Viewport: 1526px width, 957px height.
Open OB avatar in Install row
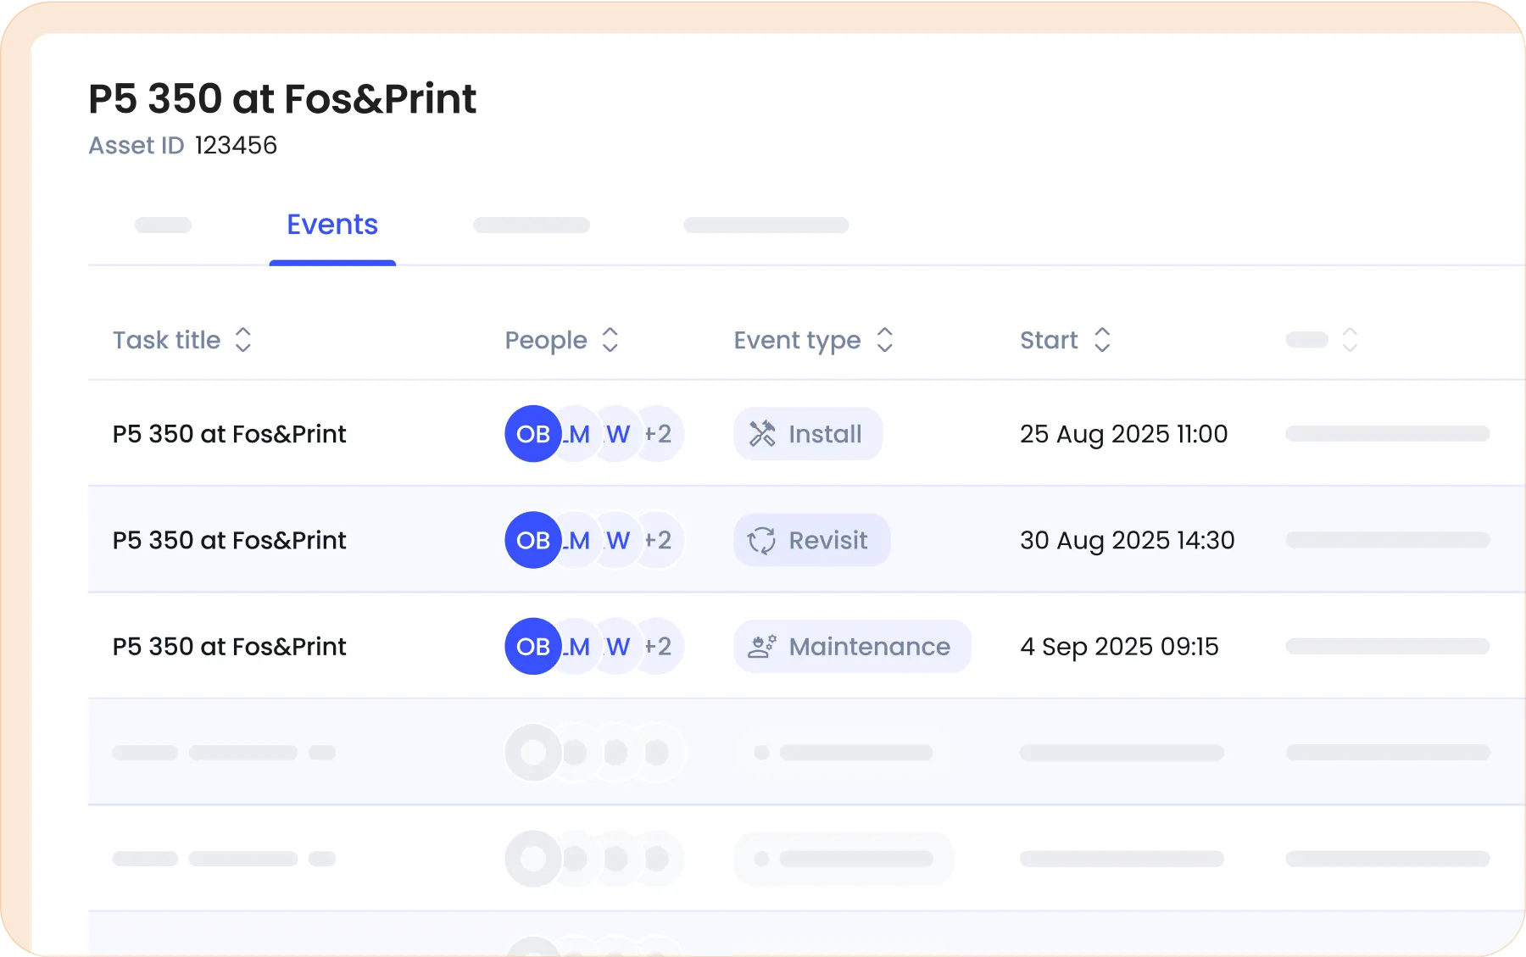[x=533, y=434]
